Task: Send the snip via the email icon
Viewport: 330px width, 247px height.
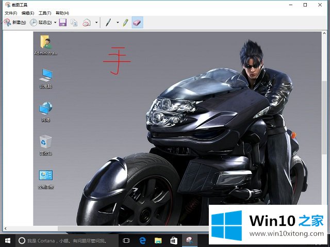Action: tap(87, 23)
